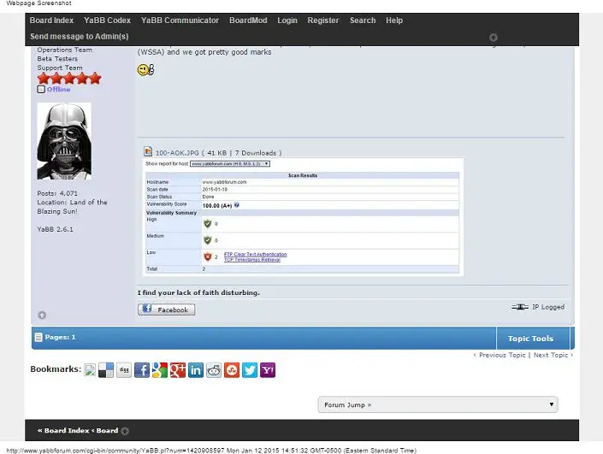The image size is (603, 454).
Task: Click the up arrow in navigation bar
Action: click(x=494, y=38)
